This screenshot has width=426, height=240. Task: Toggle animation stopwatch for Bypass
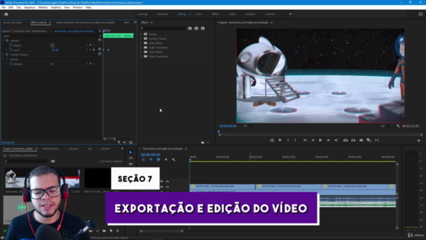click(11, 45)
